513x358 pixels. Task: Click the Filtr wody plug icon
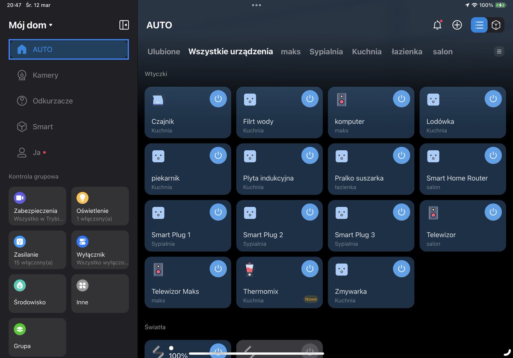coord(250,100)
